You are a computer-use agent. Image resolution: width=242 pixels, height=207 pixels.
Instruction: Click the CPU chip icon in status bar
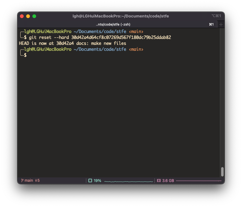(x=90, y=181)
